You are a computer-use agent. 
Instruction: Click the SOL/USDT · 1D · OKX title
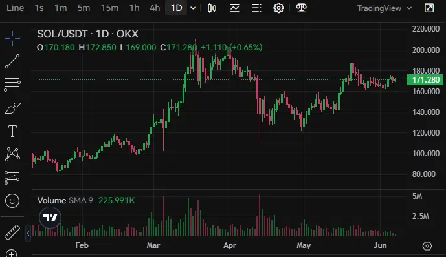(88, 34)
